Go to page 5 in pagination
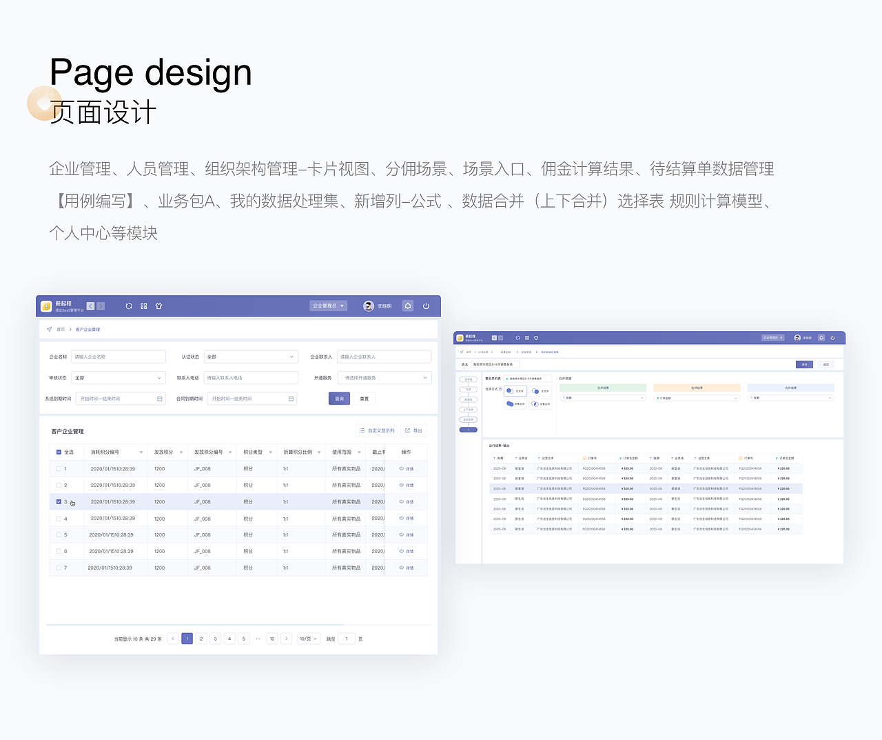Screen dimensions: 882x740 click(244, 639)
